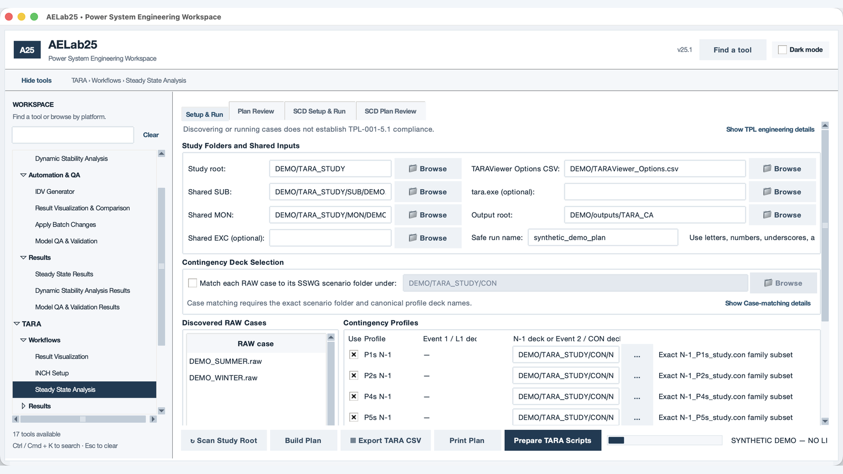Click Prepare TARA Scripts button

pos(553,440)
